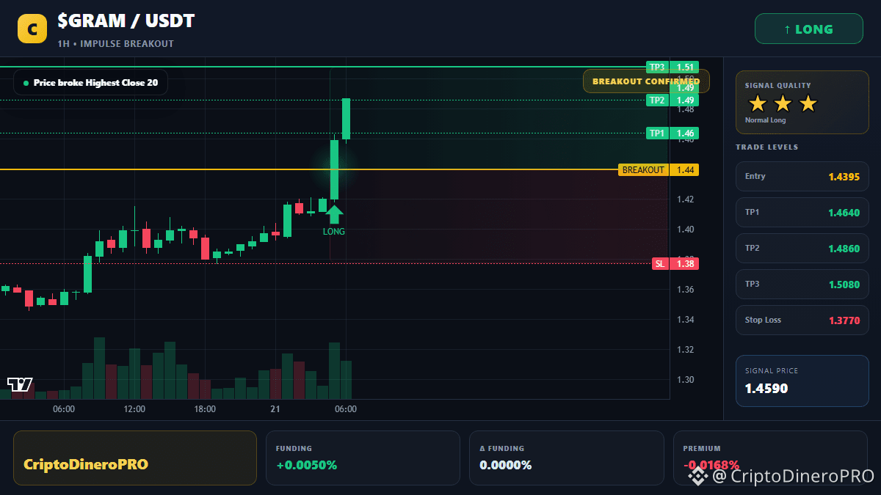Click the Funding +0.0050% card
The width and height of the screenshot is (881, 495).
363,458
